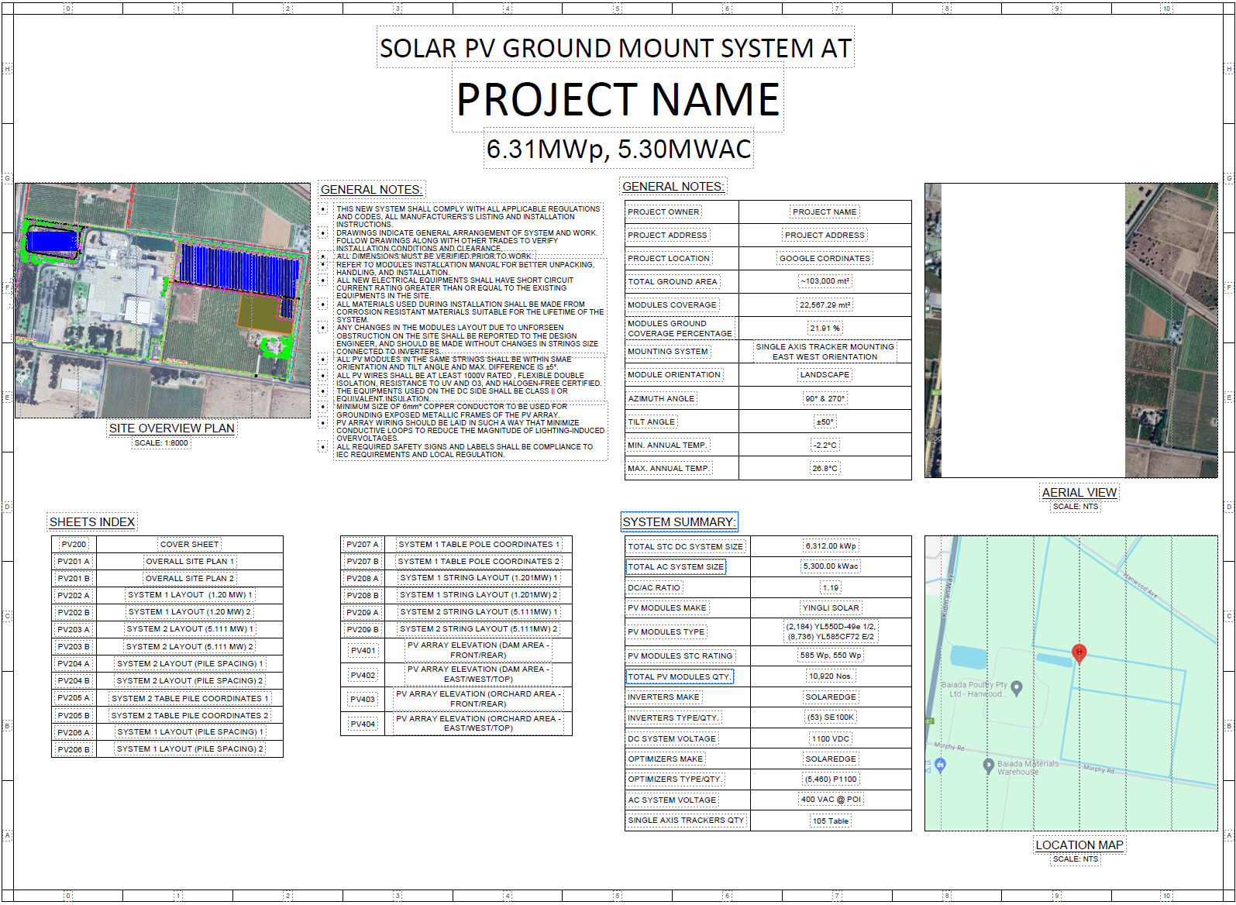Click the '105 Table' trackers quantity

(831, 821)
